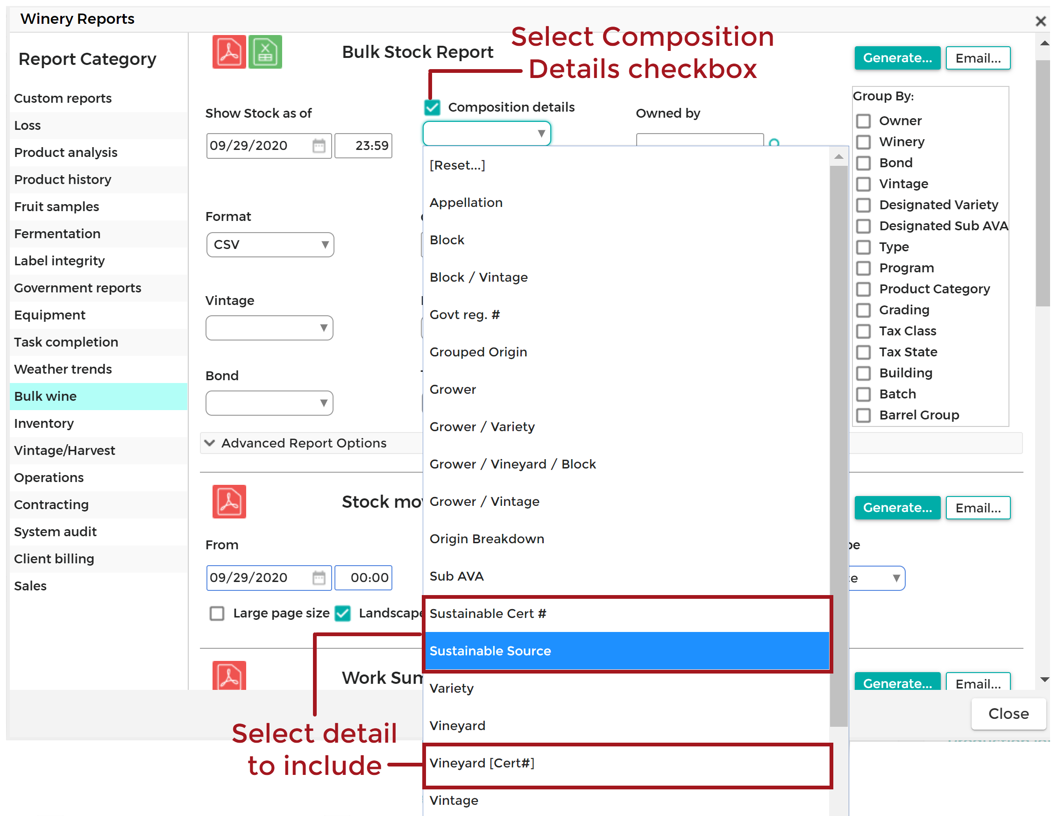This screenshot has width=1058, height=816.
Task: Open the partially hidden type dropdown
Action: (877, 578)
